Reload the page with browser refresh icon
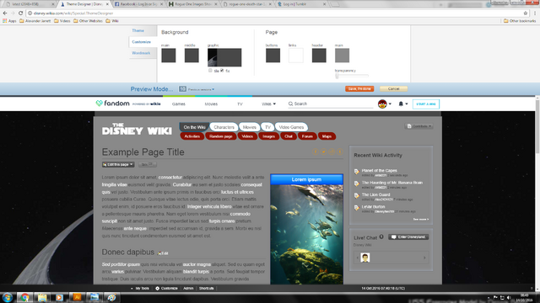Screen dimensions: 540x303 [x=20, y=13]
